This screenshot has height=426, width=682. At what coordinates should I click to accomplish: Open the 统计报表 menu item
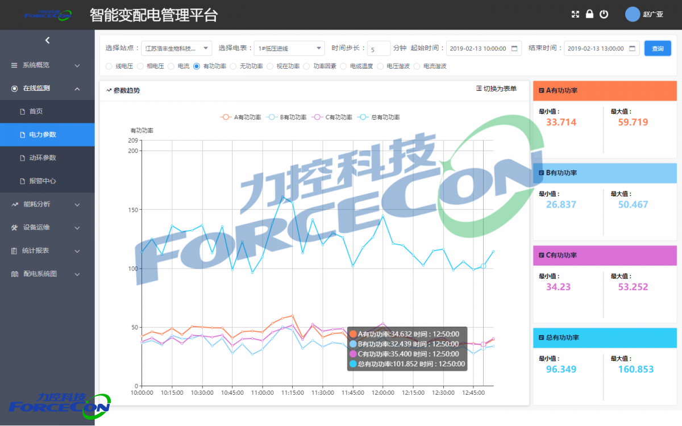click(x=47, y=250)
